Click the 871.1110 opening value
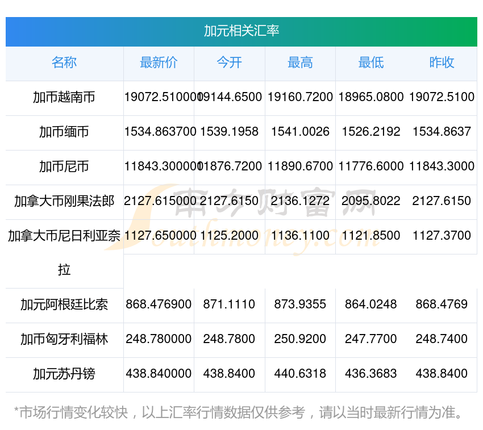The height and width of the screenshot is (430, 483). pos(229,304)
